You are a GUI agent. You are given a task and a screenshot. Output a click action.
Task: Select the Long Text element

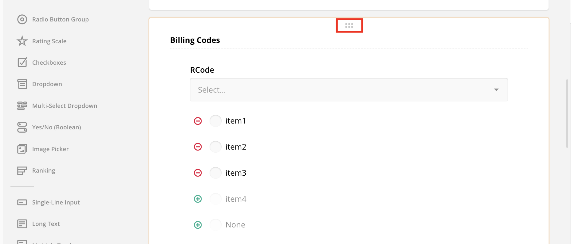(46, 223)
